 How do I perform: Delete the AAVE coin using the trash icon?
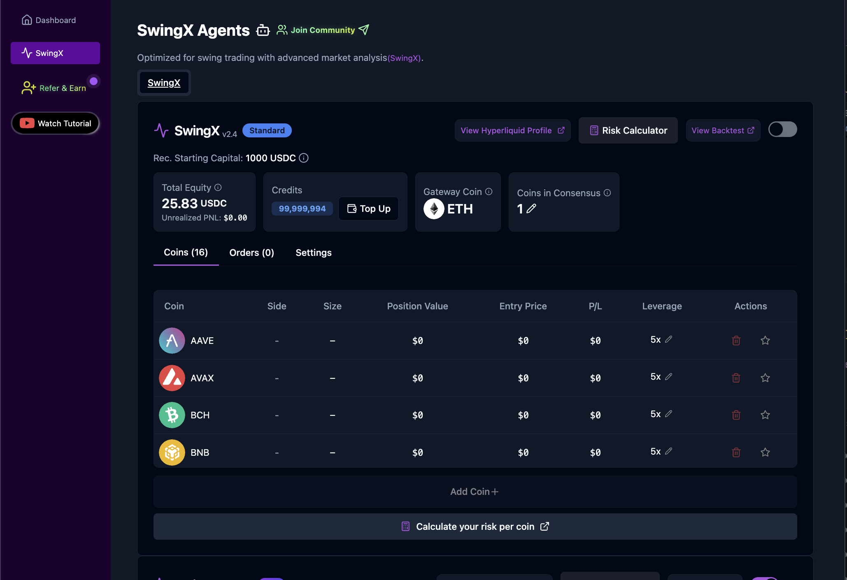click(736, 341)
